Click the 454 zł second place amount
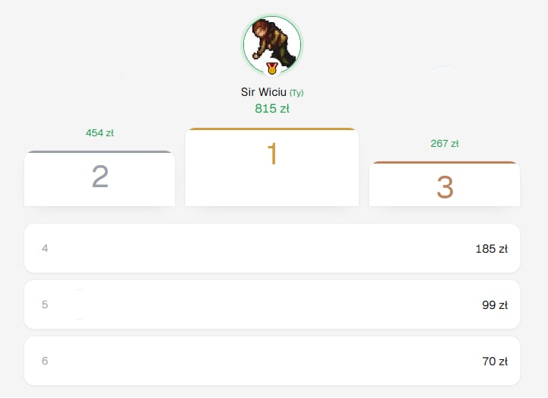 coord(100,133)
